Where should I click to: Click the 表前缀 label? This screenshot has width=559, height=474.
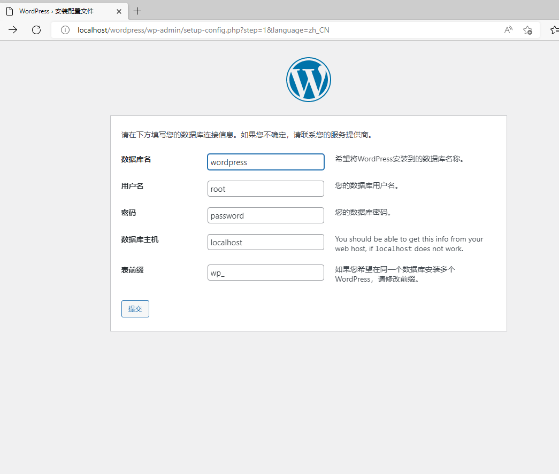pos(132,269)
